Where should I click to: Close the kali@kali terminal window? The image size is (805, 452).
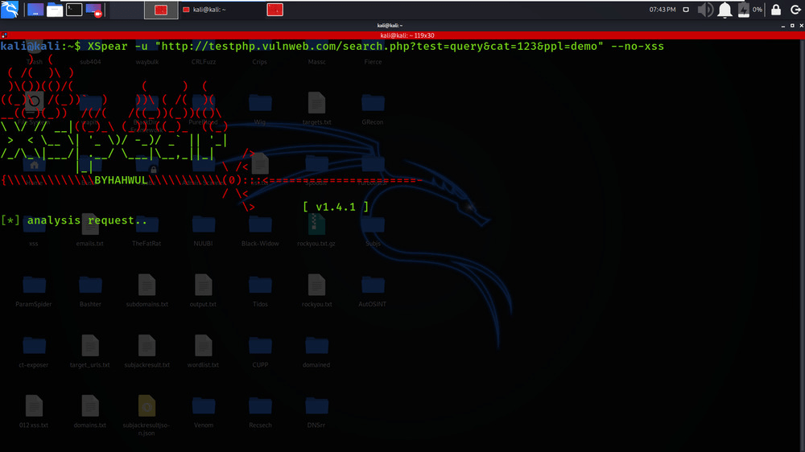click(802, 25)
